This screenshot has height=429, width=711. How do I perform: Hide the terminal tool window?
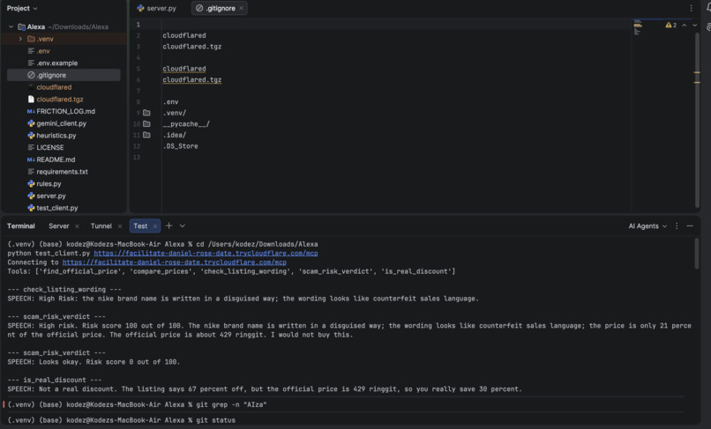[x=690, y=226]
